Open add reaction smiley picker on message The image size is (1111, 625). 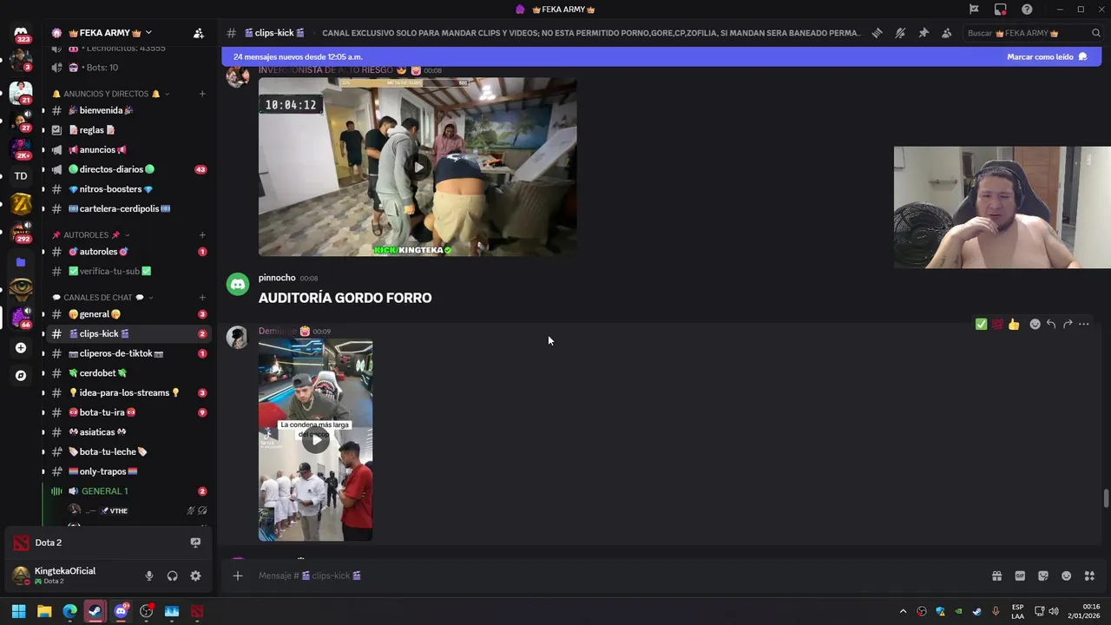(1035, 324)
